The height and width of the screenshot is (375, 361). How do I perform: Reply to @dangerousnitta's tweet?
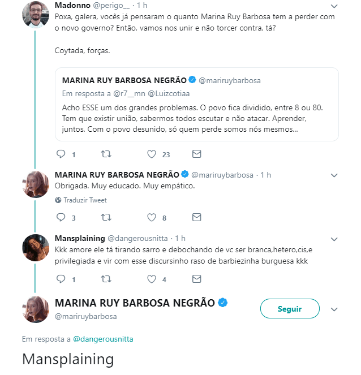click(61, 279)
